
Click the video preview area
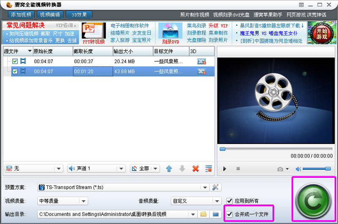276,101
